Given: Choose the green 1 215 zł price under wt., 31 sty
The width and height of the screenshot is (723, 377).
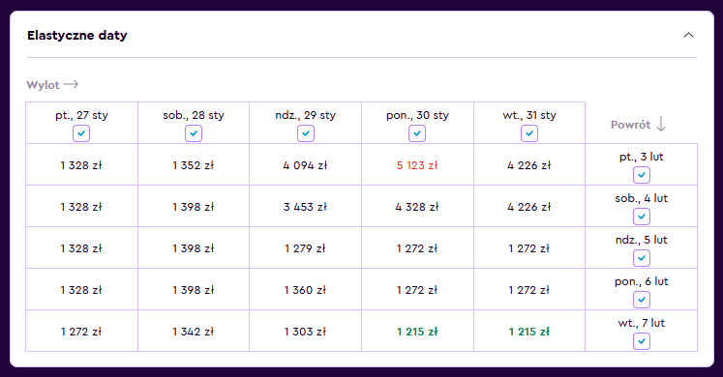Looking at the screenshot, I should click(529, 332).
